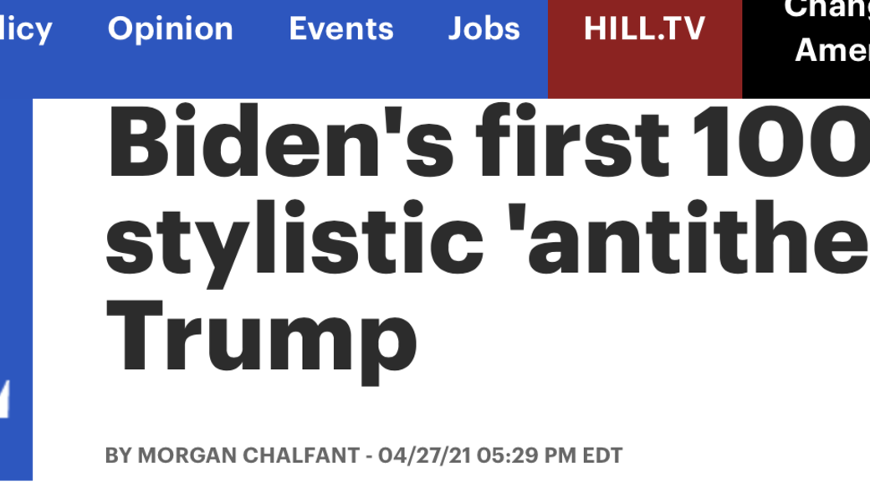Click the blue sidebar strip below the navigation
870x504 pixels.
[x=15, y=251]
